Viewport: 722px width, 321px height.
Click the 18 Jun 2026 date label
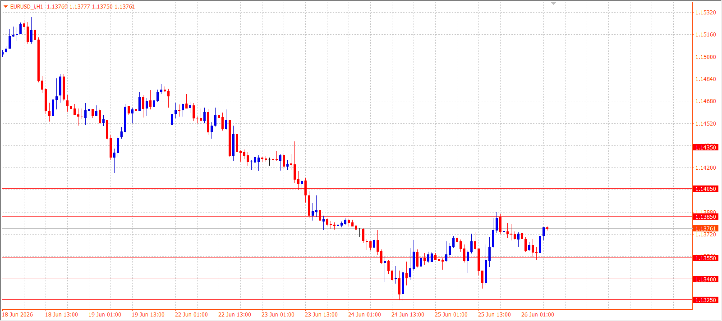pyautogui.click(x=18, y=315)
